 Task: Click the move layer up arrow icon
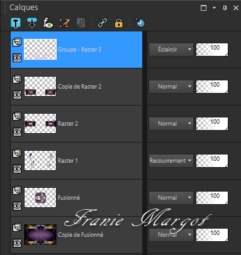(16, 23)
